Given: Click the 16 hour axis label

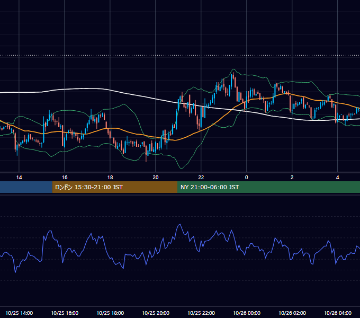Looking at the screenshot, I should 65,178.
